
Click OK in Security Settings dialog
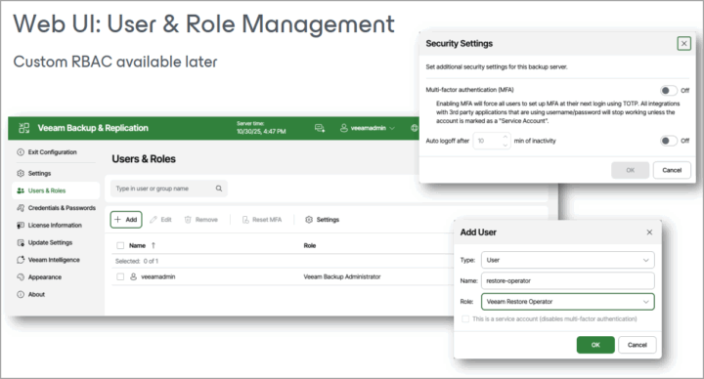click(x=631, y=170)
